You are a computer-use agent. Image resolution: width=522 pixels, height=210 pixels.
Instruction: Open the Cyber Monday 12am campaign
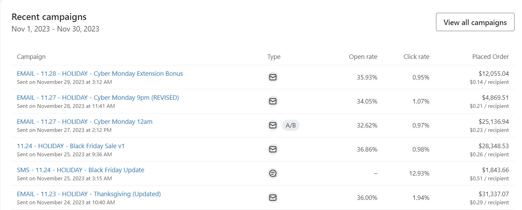point(85,122)
